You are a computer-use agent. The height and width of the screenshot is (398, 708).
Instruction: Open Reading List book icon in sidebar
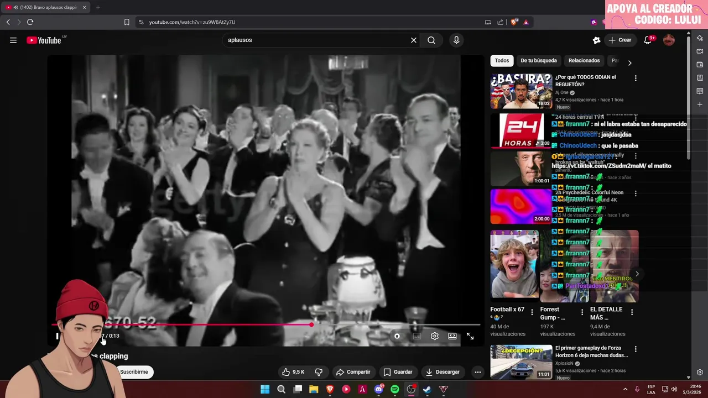point(700,91)
